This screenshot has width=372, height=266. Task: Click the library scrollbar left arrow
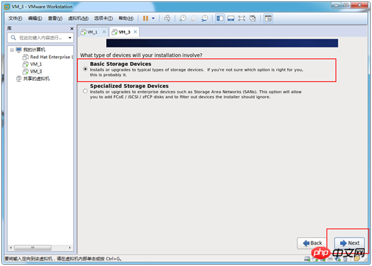pyautogui.click(x=11, y=248)
